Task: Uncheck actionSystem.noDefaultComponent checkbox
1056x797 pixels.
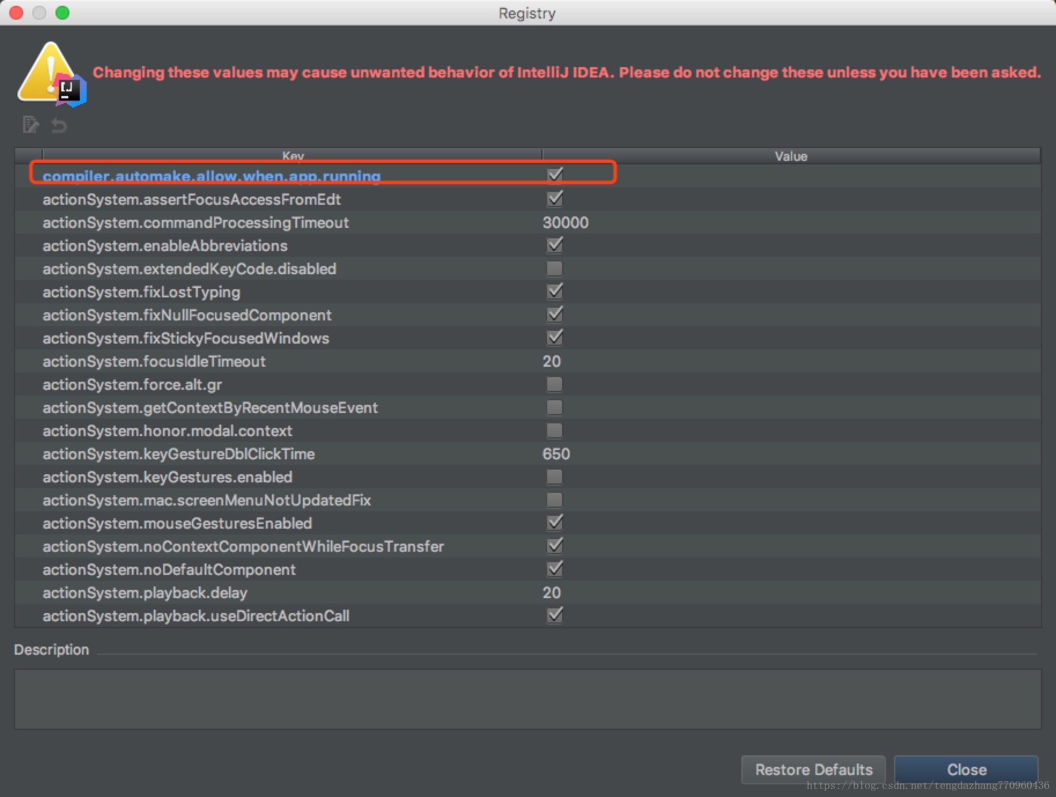Action: [555, 569]
